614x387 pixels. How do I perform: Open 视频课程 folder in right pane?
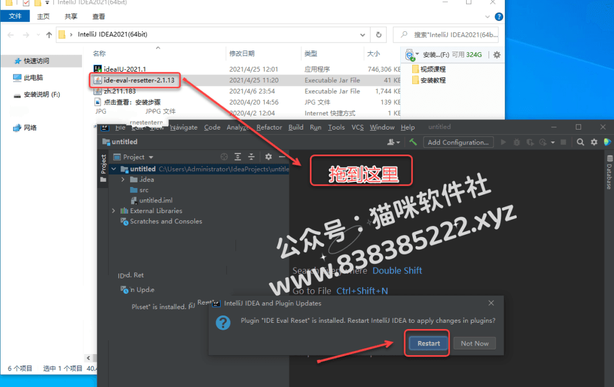point(429,69)
